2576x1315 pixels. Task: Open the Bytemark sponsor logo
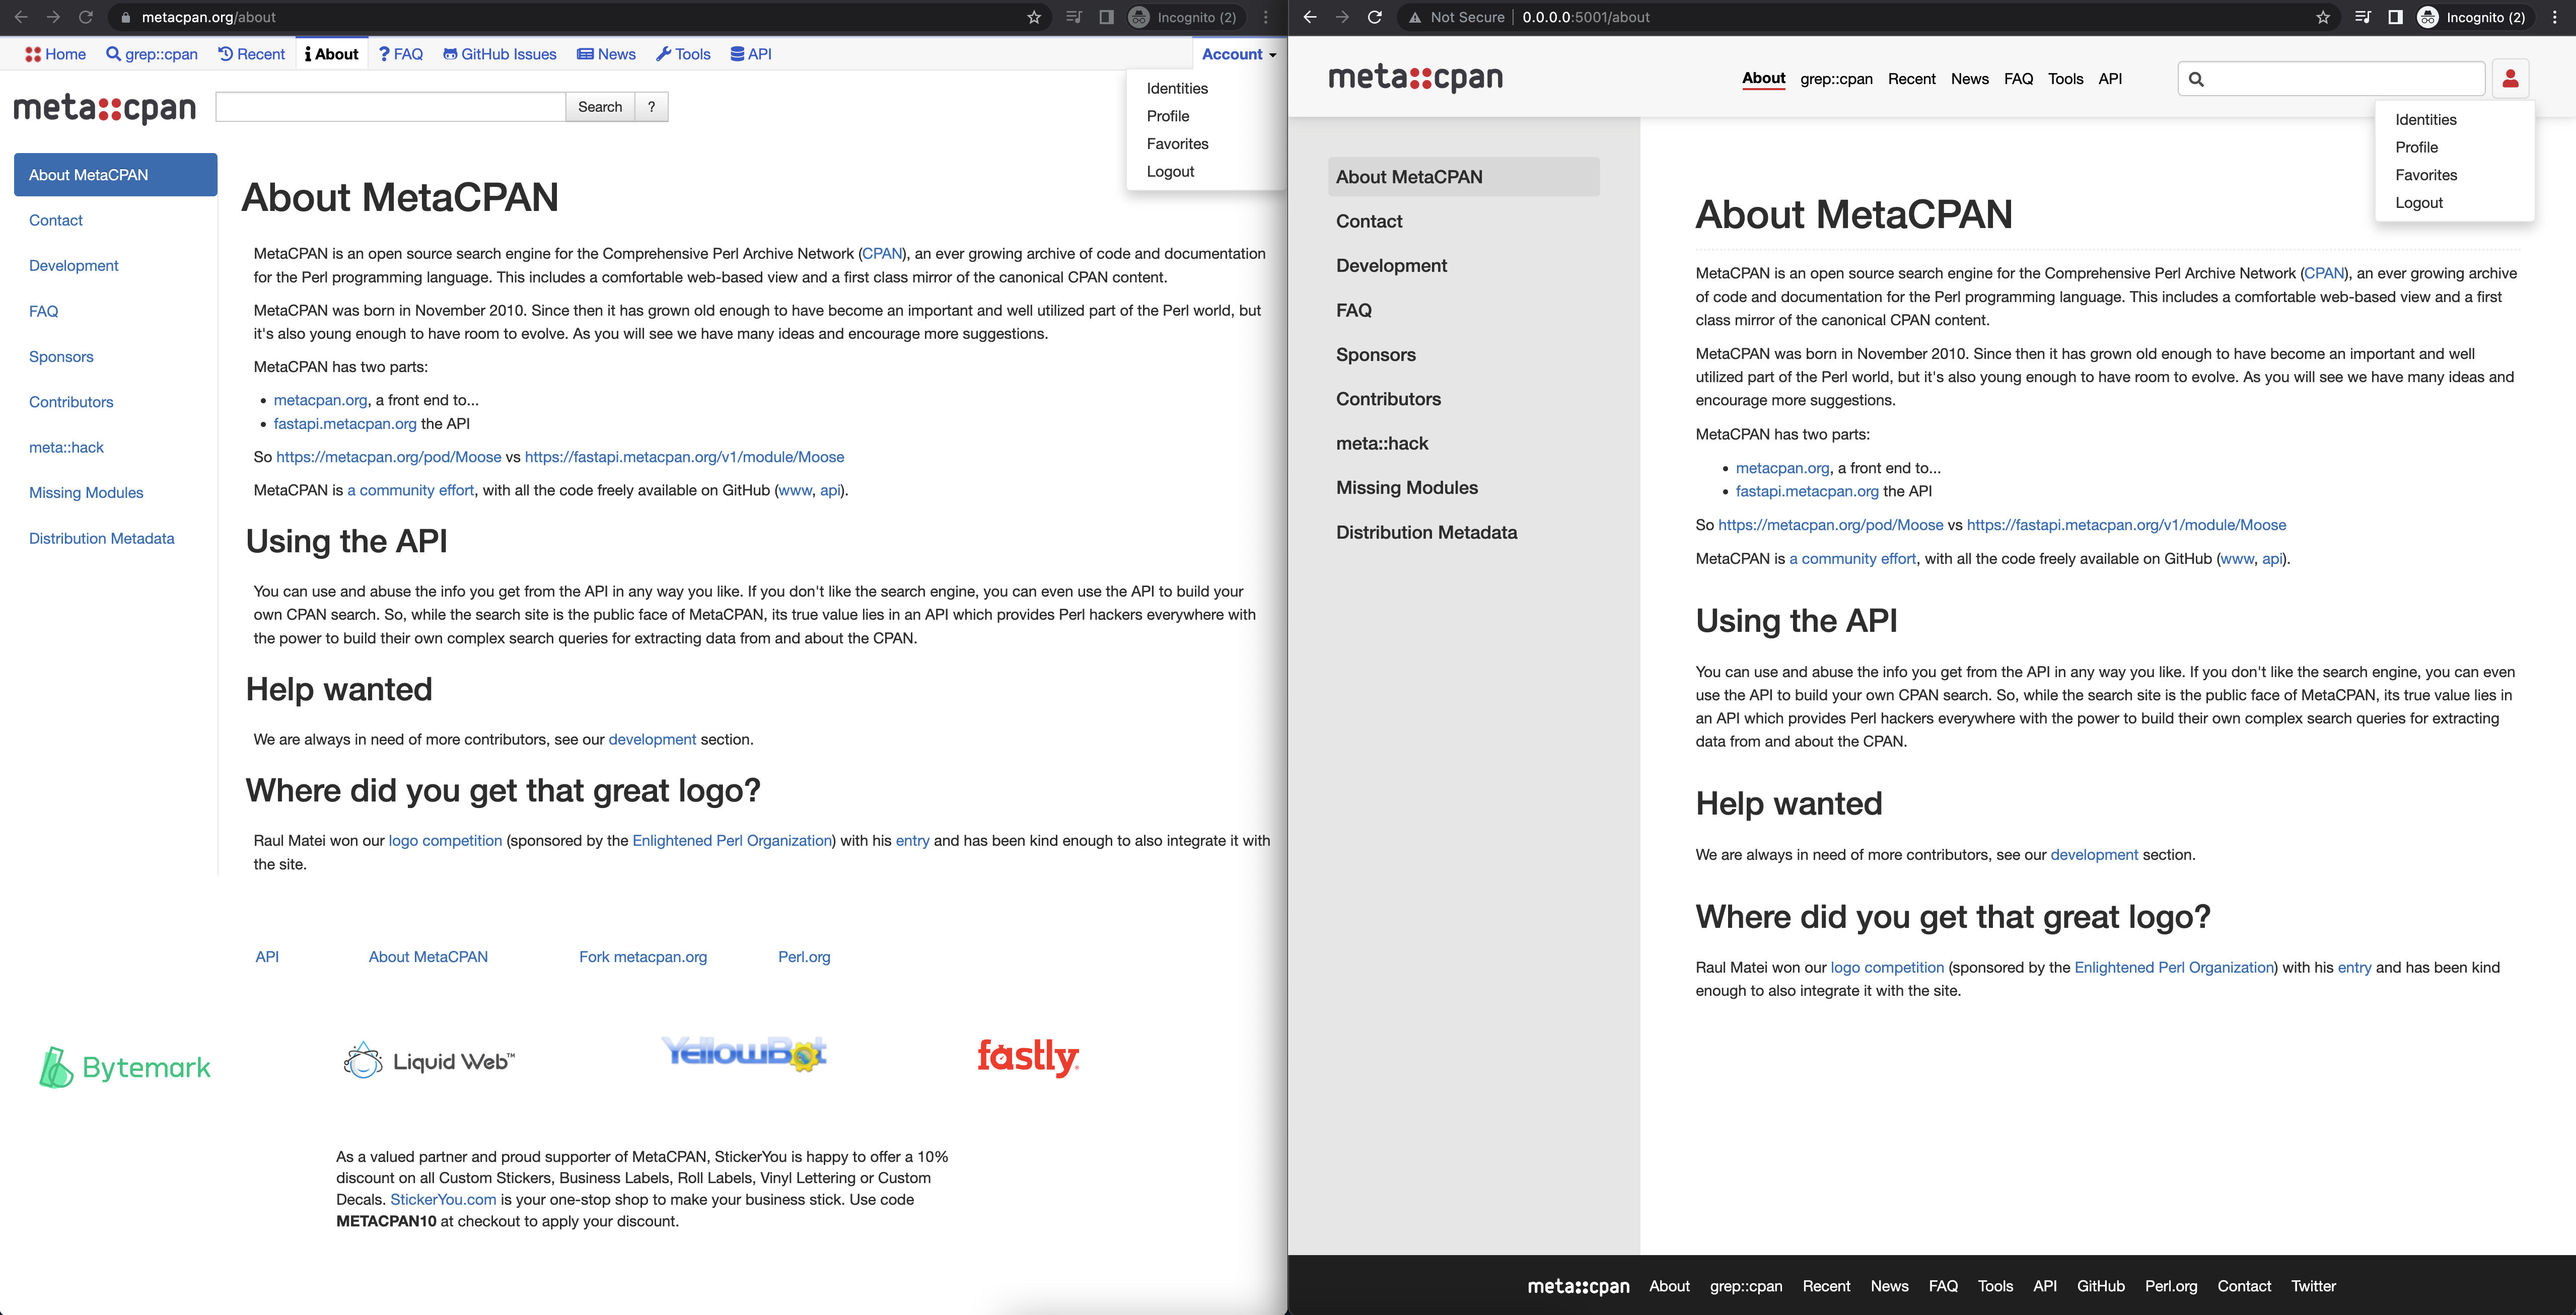click(125, 1067)
